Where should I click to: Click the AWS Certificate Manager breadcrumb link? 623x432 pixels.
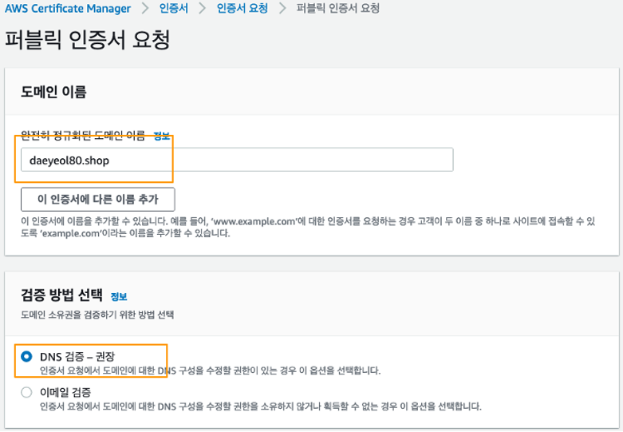pos(68,9)
